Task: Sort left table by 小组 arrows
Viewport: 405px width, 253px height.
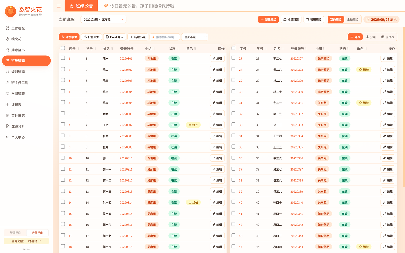Action: pyautogui.click(x=154, y=49)
